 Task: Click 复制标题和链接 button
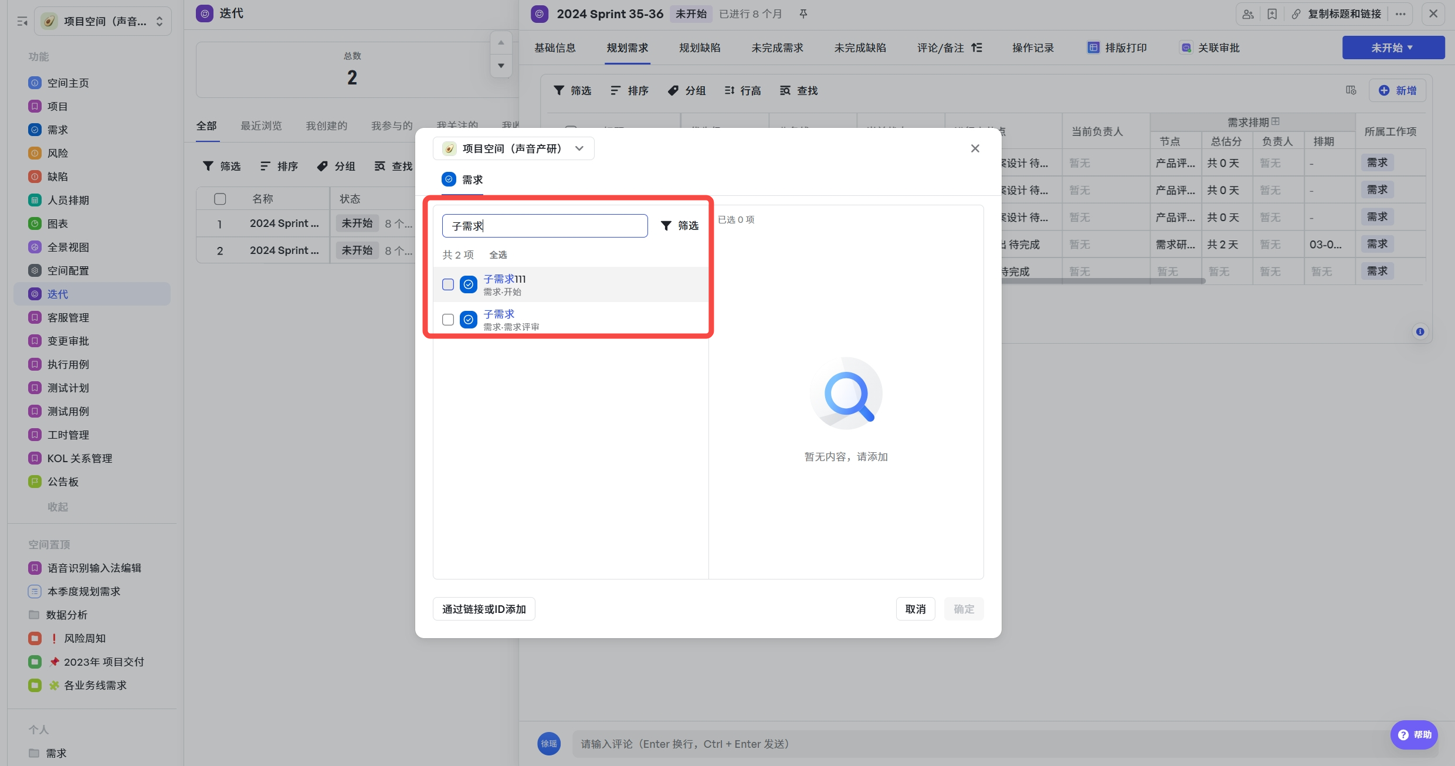(x=1336, y=14)
